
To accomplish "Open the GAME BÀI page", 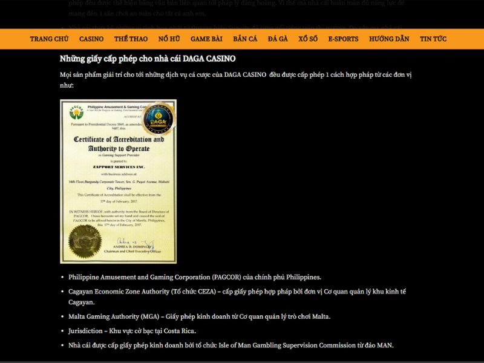I will pos(206,39).
